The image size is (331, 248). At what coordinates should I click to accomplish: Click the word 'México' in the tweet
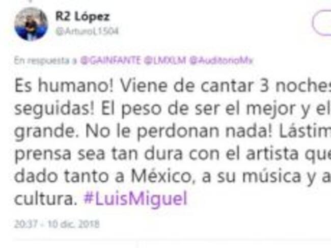[162, 176]
